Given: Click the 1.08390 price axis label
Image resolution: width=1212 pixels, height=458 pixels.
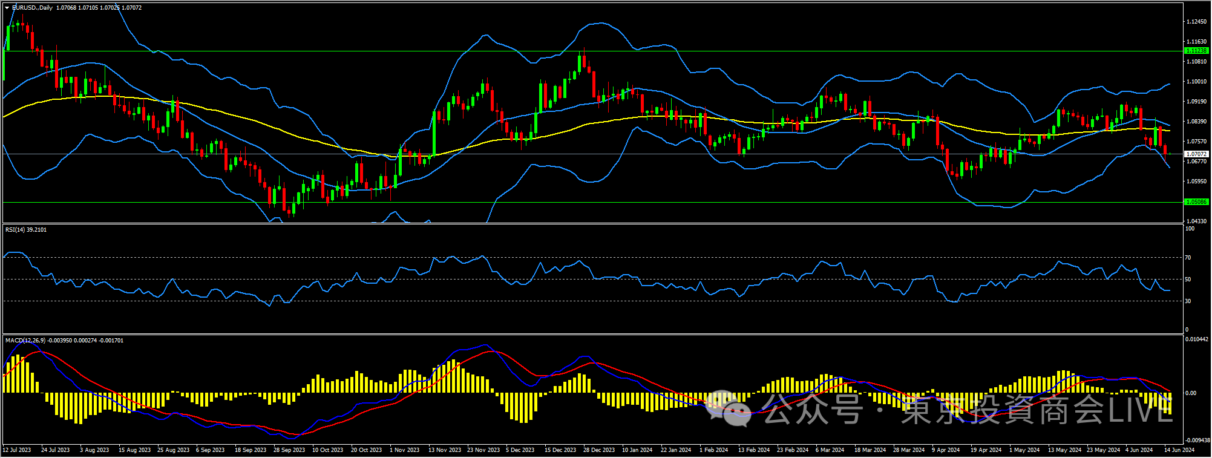Looking at the screenshot, I should pyautogui.click(x=1196, y=122).
